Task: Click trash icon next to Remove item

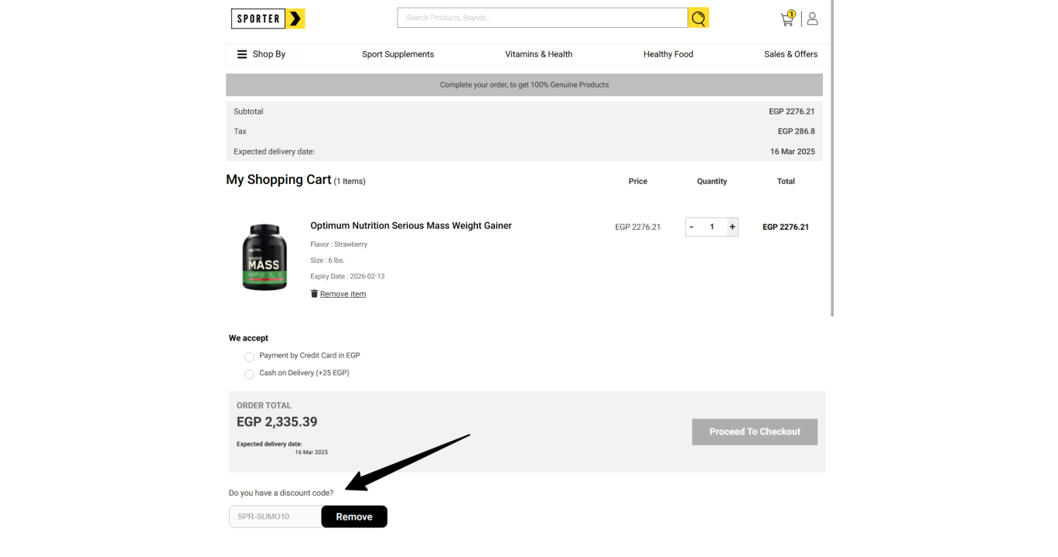Action: [x=314, y=293]
